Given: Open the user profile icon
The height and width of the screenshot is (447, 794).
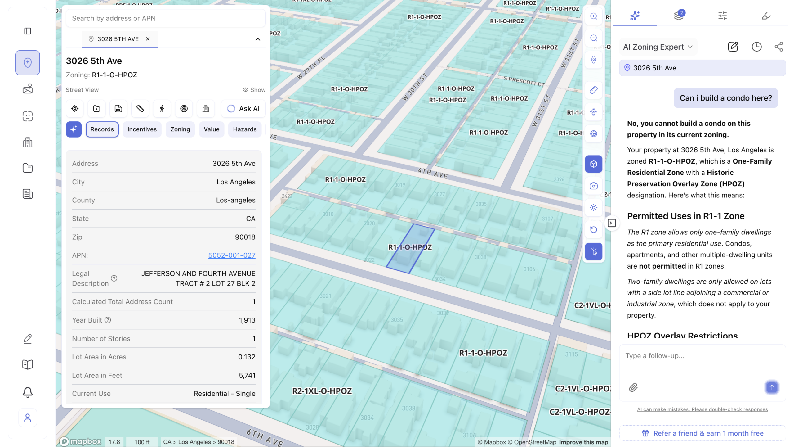Looking at the screenshot, I should click(x=28, y=418).
